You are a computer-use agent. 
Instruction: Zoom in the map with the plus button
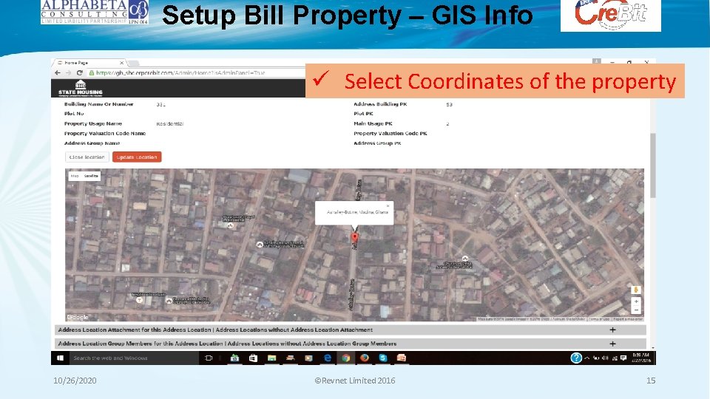tap(636, 301)
